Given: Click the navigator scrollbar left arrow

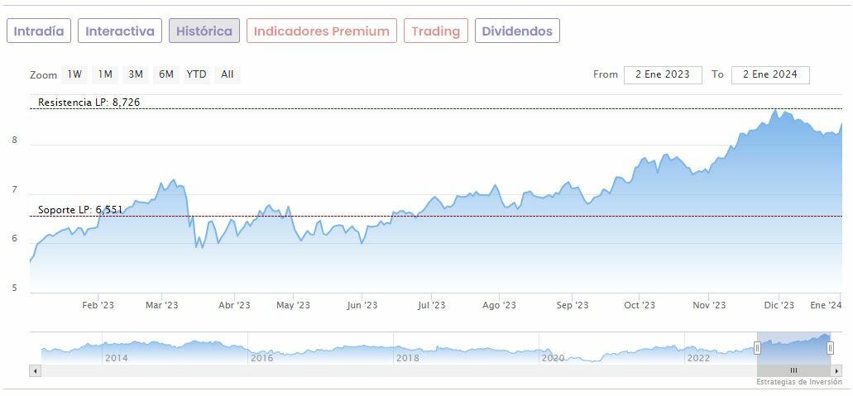Looking at the screenshot, I should click(x=35, y=370).
